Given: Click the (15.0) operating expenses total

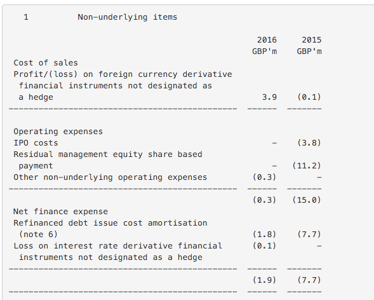Looking at the screenshot, I should point(307,200).
